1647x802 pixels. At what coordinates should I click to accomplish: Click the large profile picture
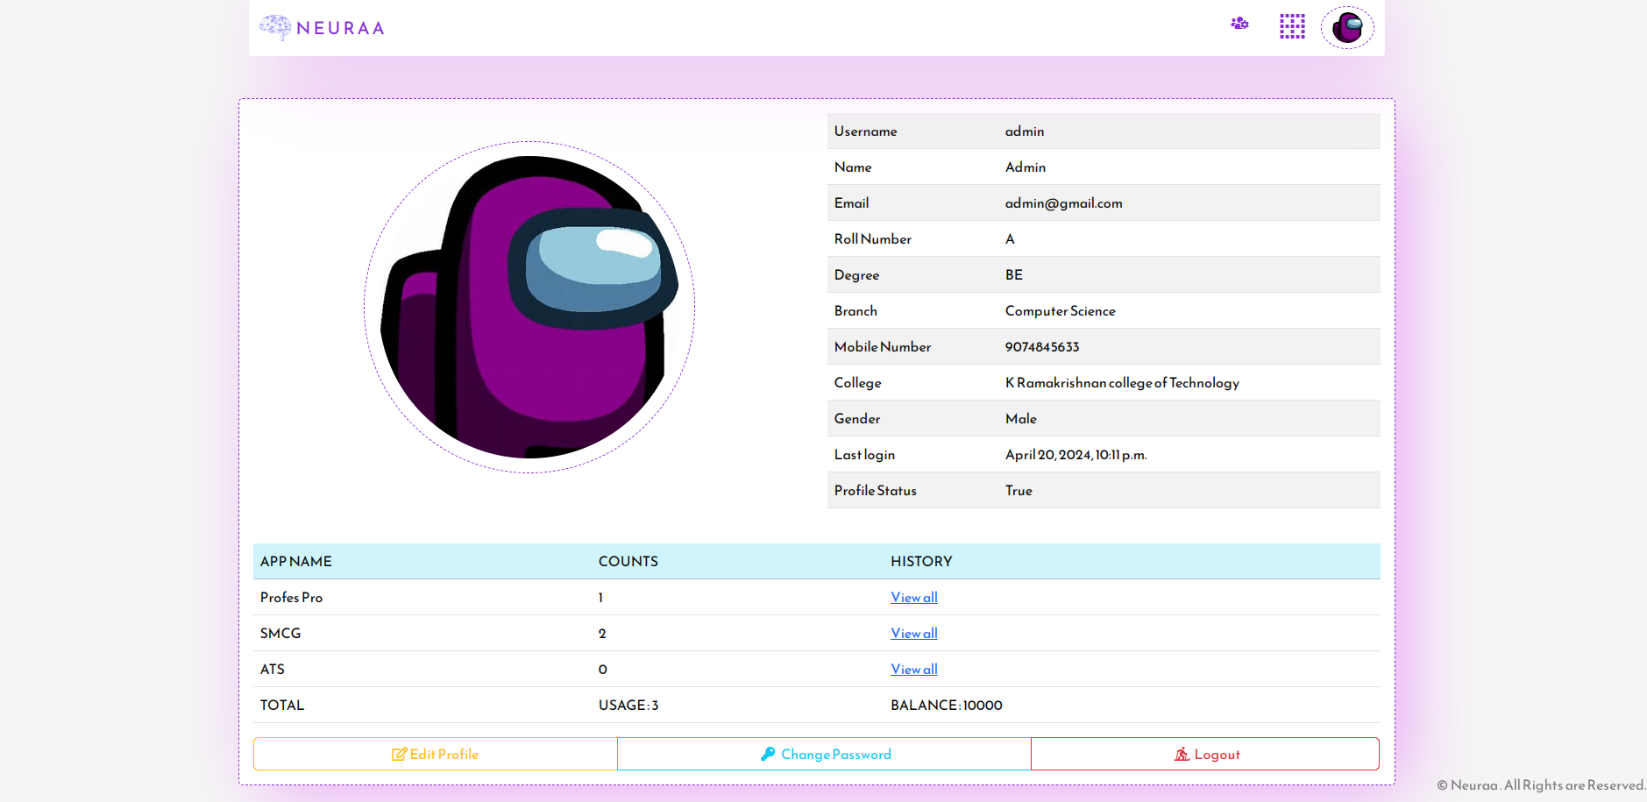tap(529, 307)
